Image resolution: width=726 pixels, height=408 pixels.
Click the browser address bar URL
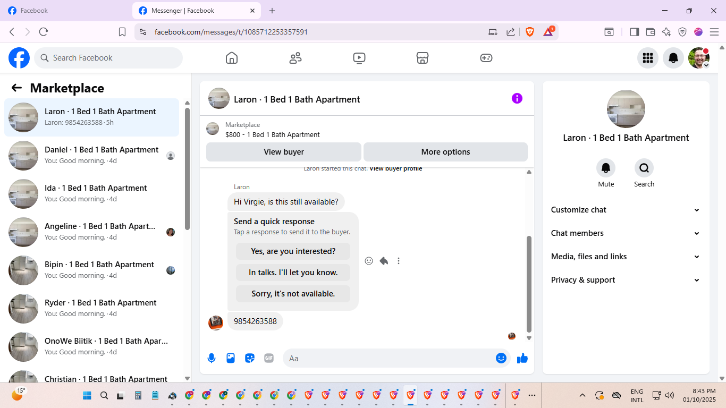click(231, 32)
